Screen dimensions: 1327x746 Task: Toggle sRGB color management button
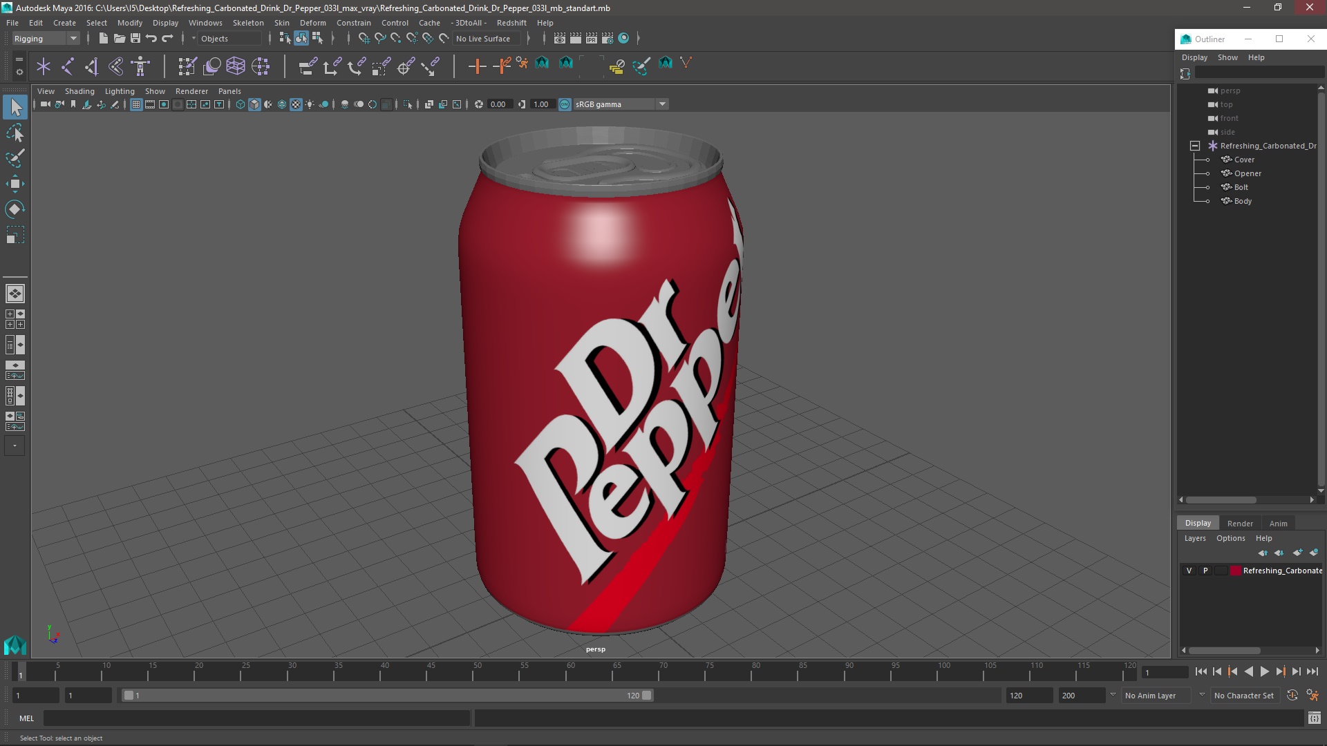point(565,104)
